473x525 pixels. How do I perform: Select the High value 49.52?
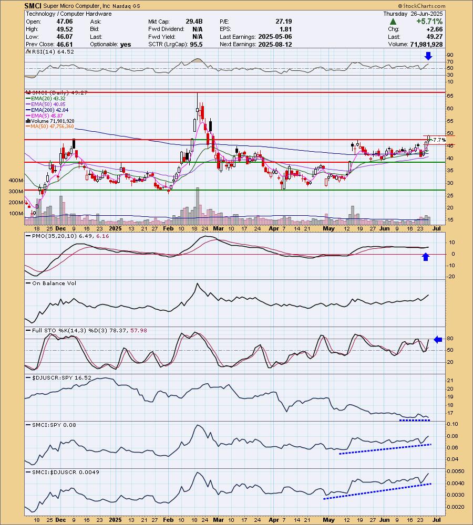(x=64, y=29)
